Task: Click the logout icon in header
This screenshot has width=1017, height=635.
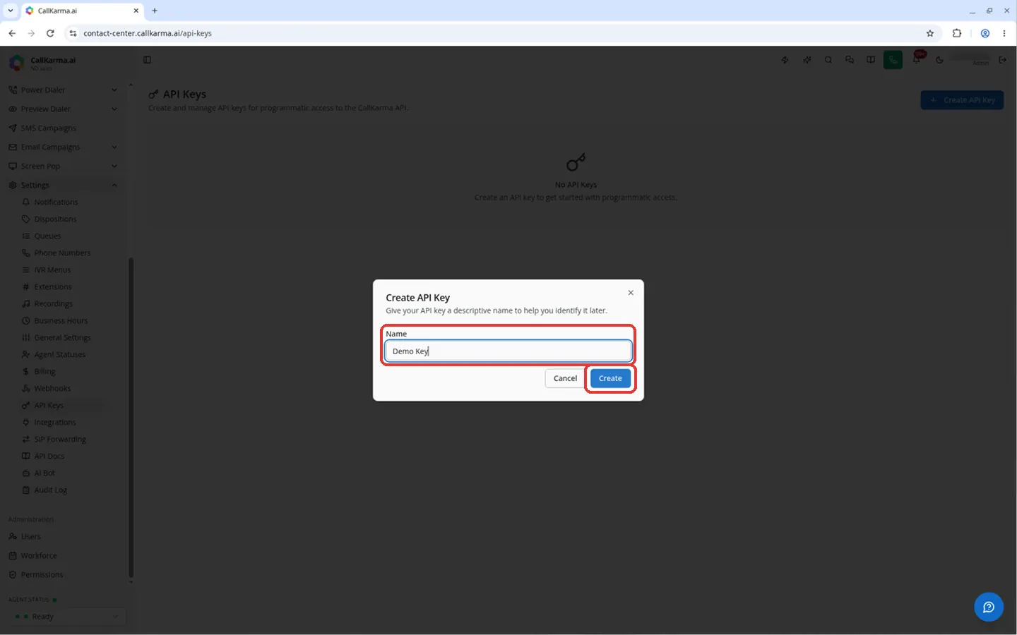Action: tap(1002, 60)
